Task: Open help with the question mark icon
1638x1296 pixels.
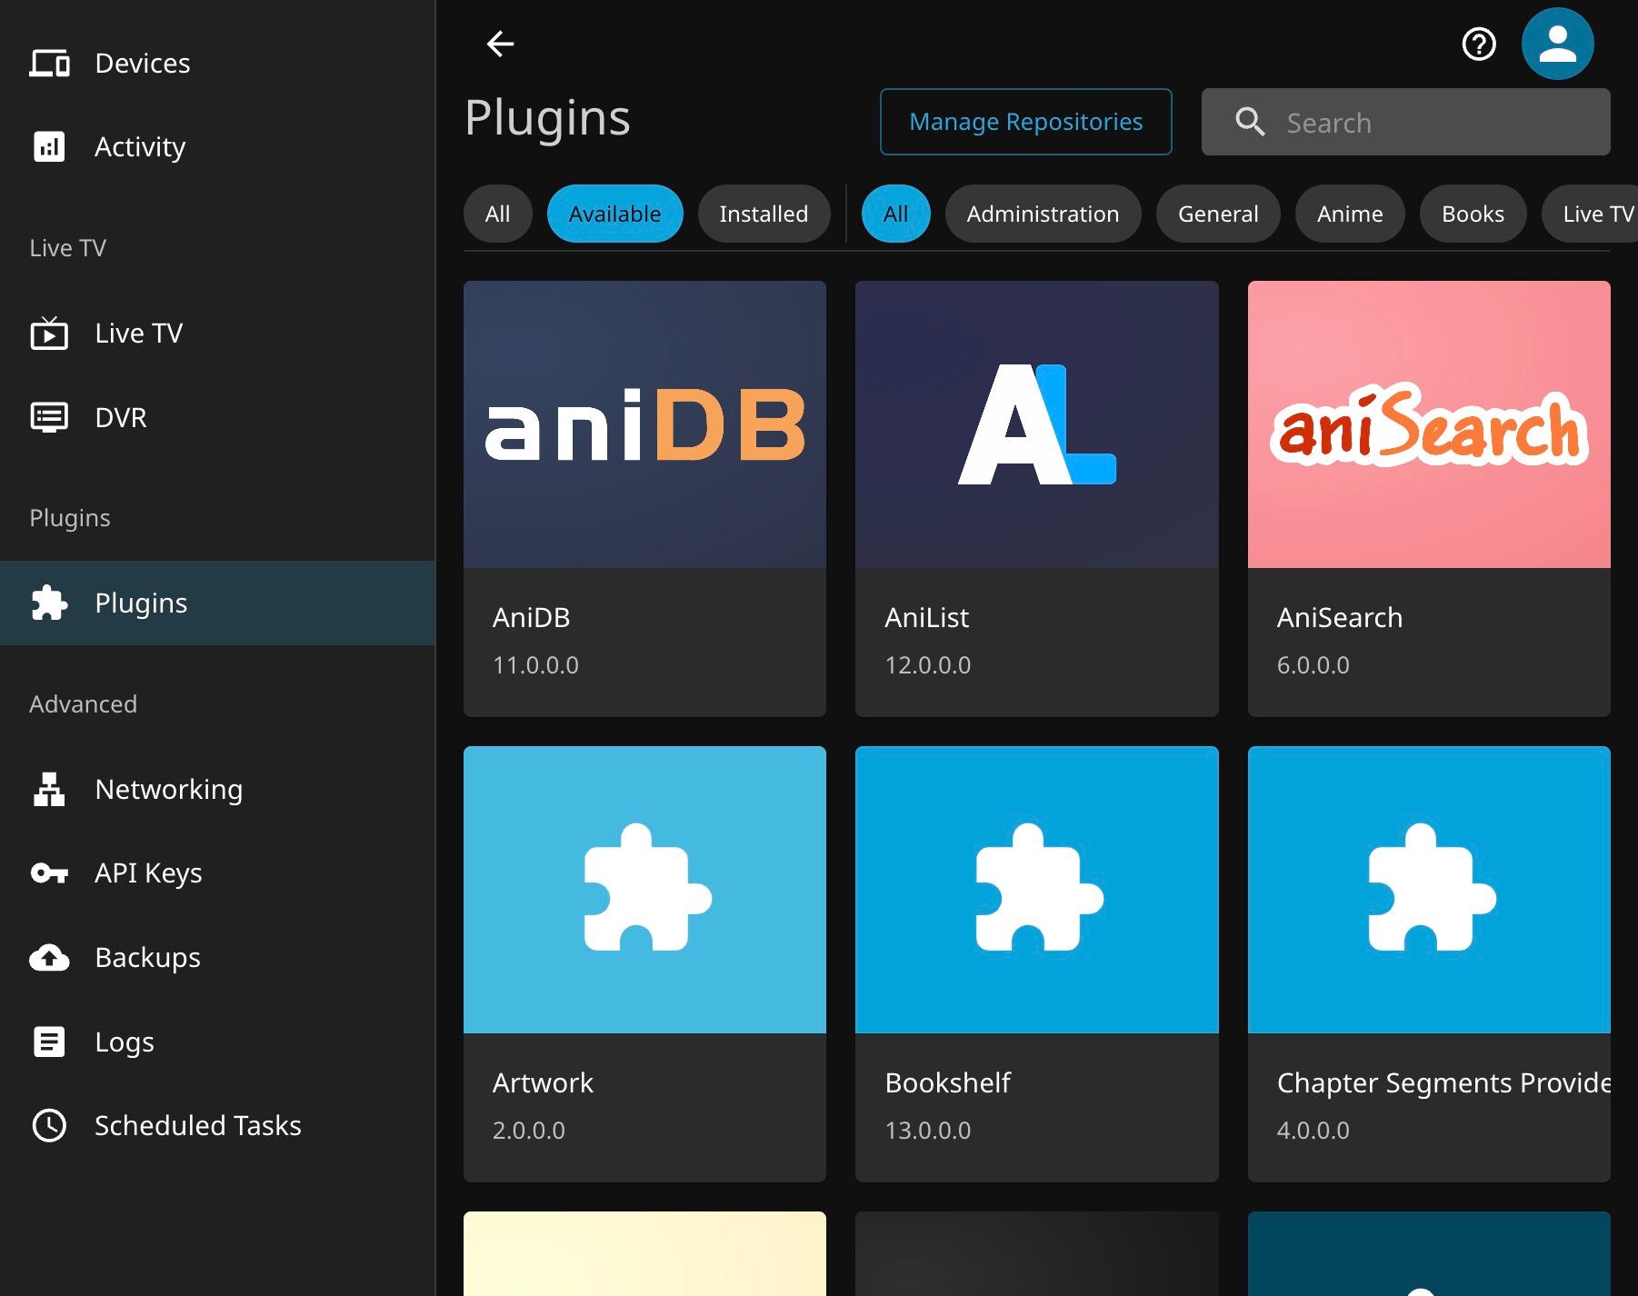Action: coord(1479,44)
